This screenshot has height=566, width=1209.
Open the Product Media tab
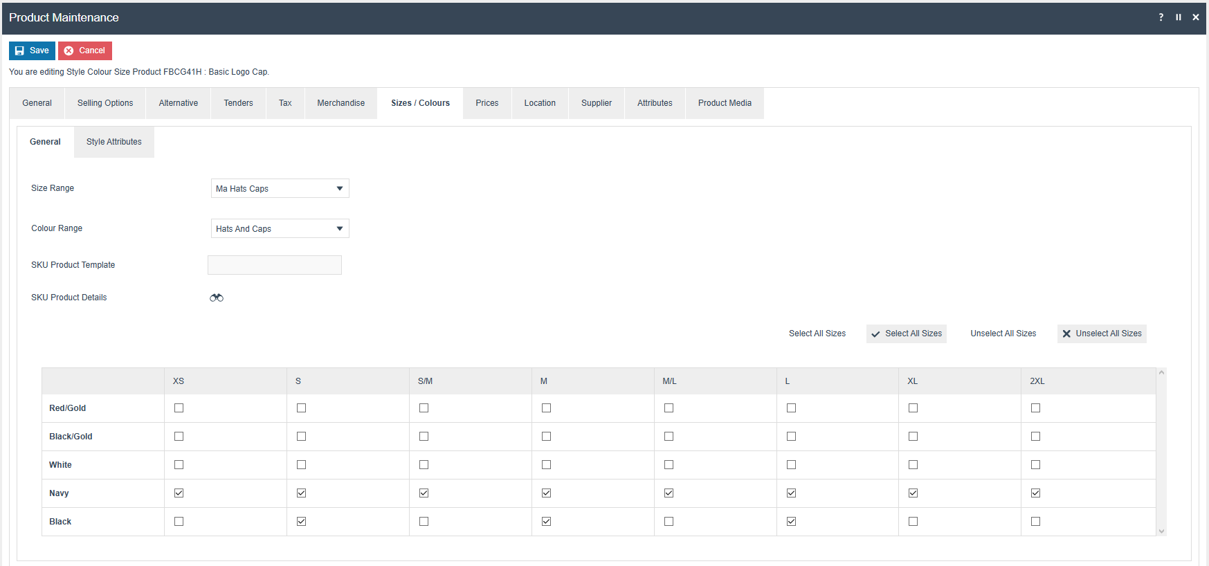pos(725,103)
